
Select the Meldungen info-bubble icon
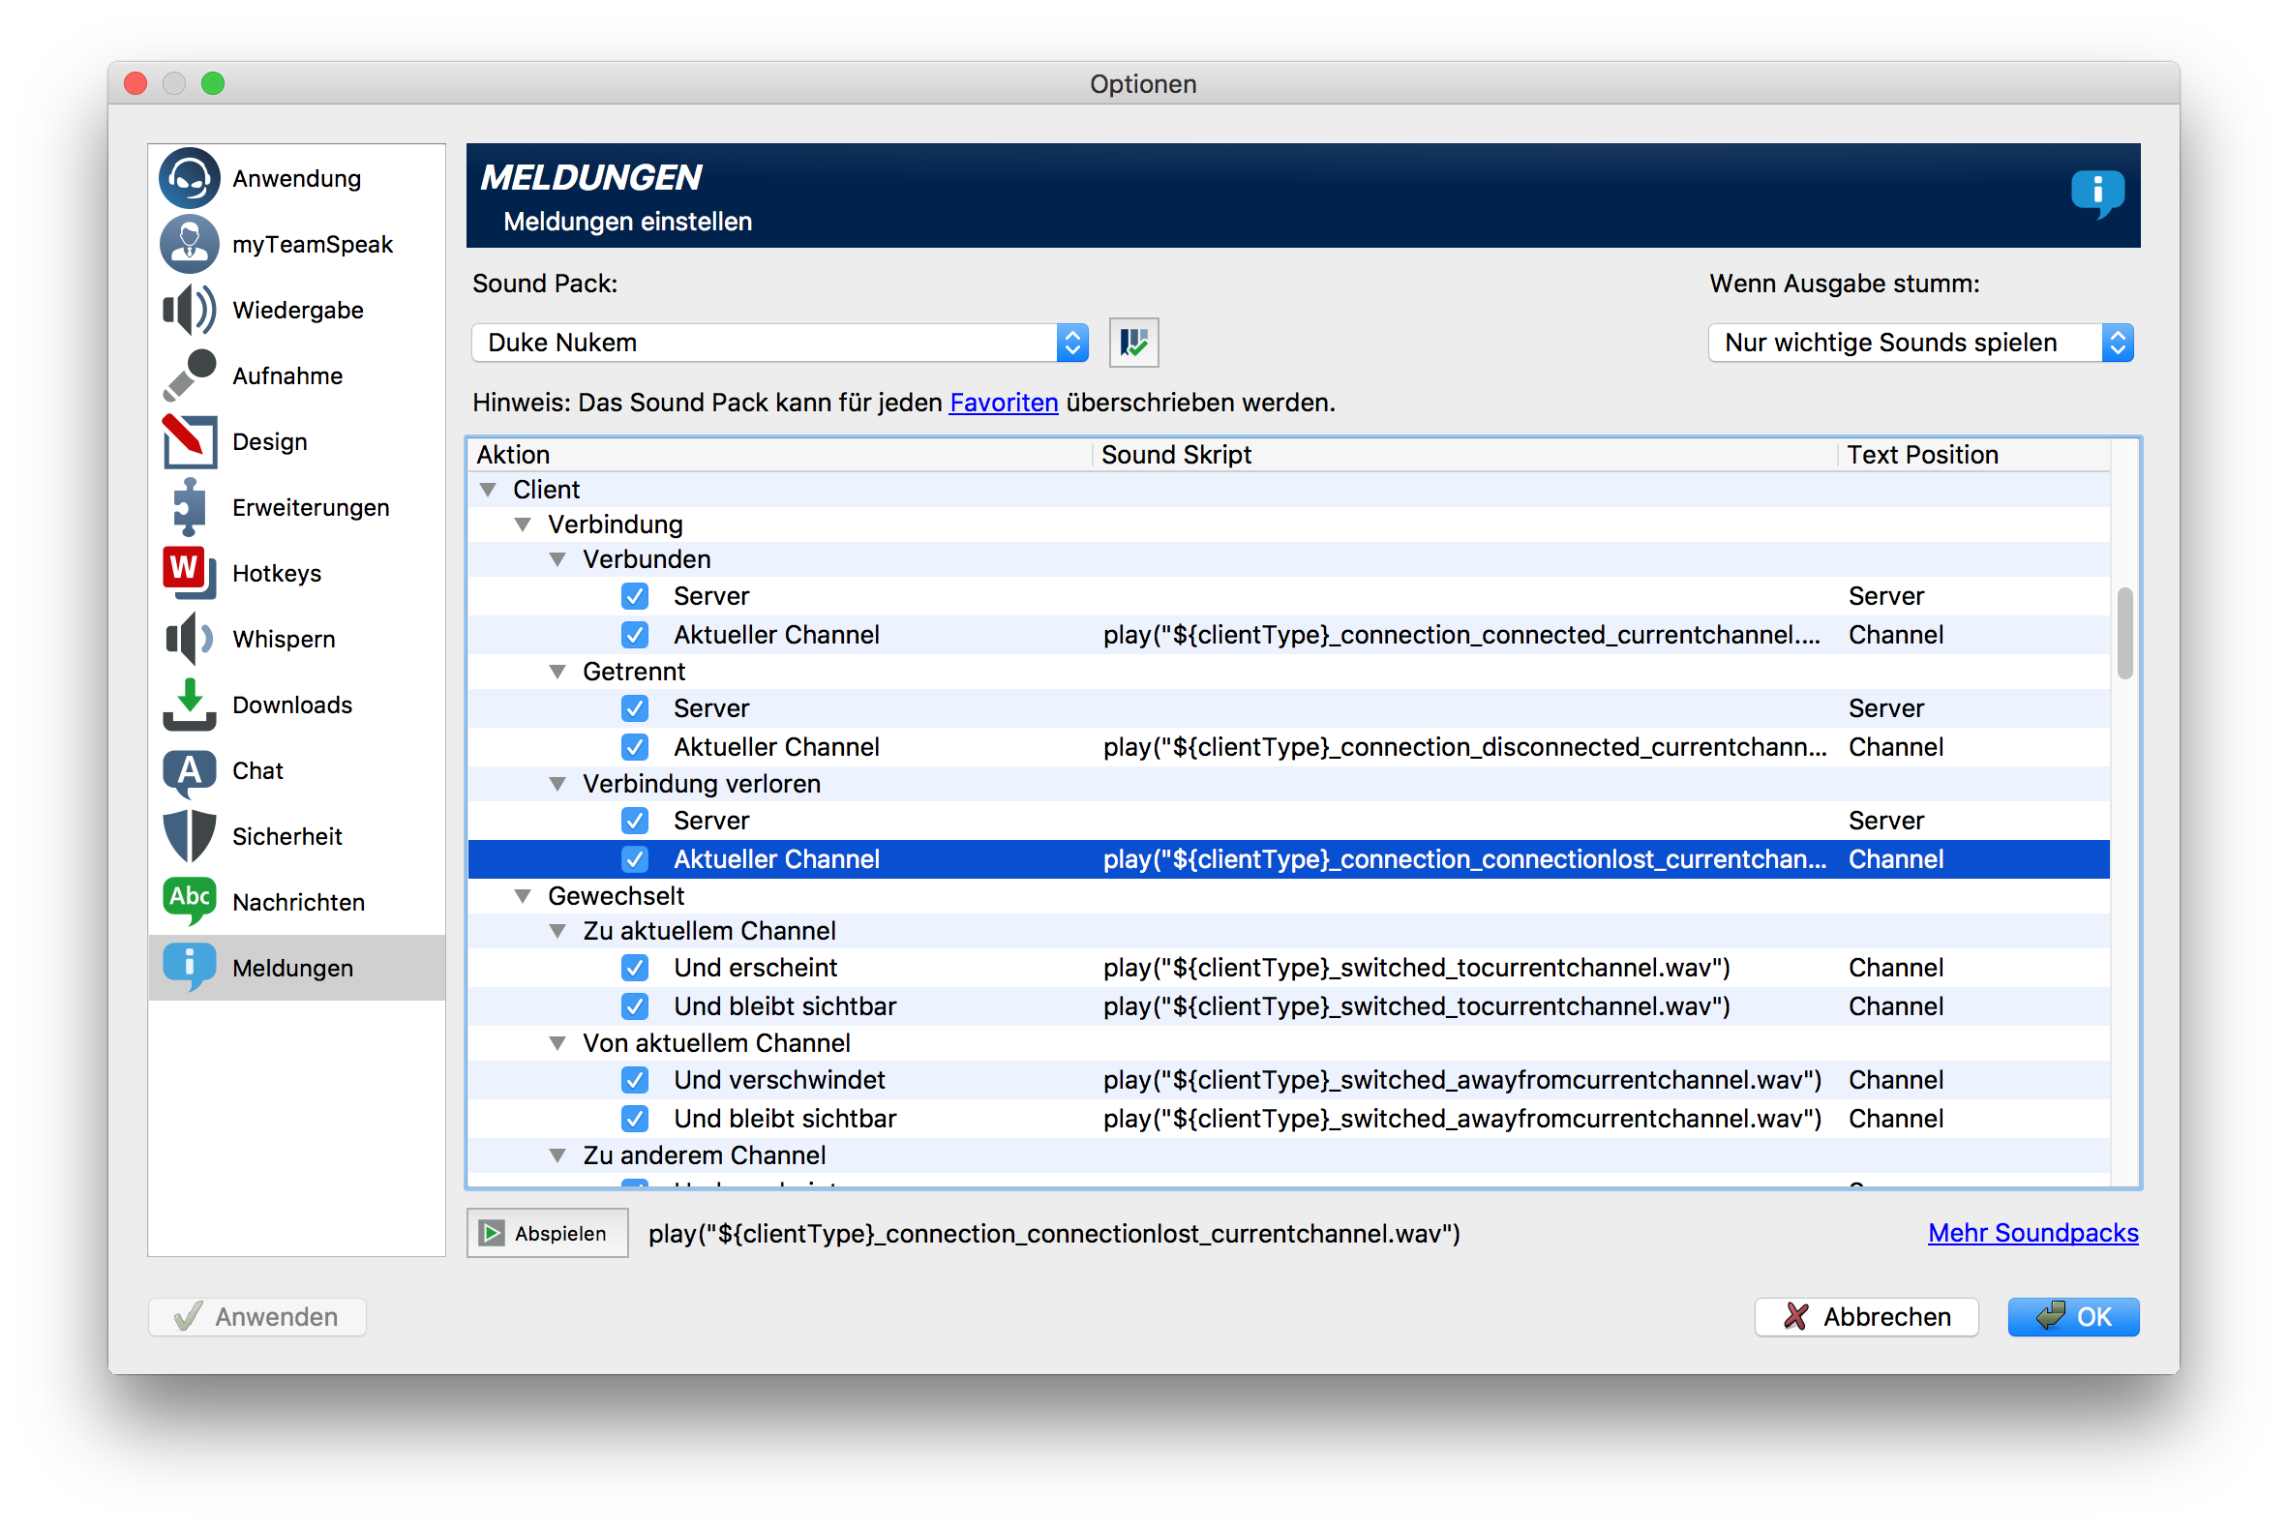(189, 969)
